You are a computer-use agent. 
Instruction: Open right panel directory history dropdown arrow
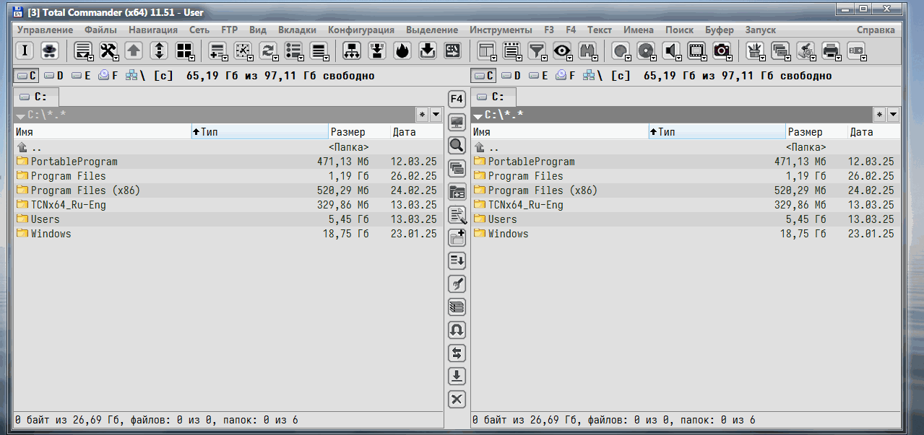click(x=894, y=115)
